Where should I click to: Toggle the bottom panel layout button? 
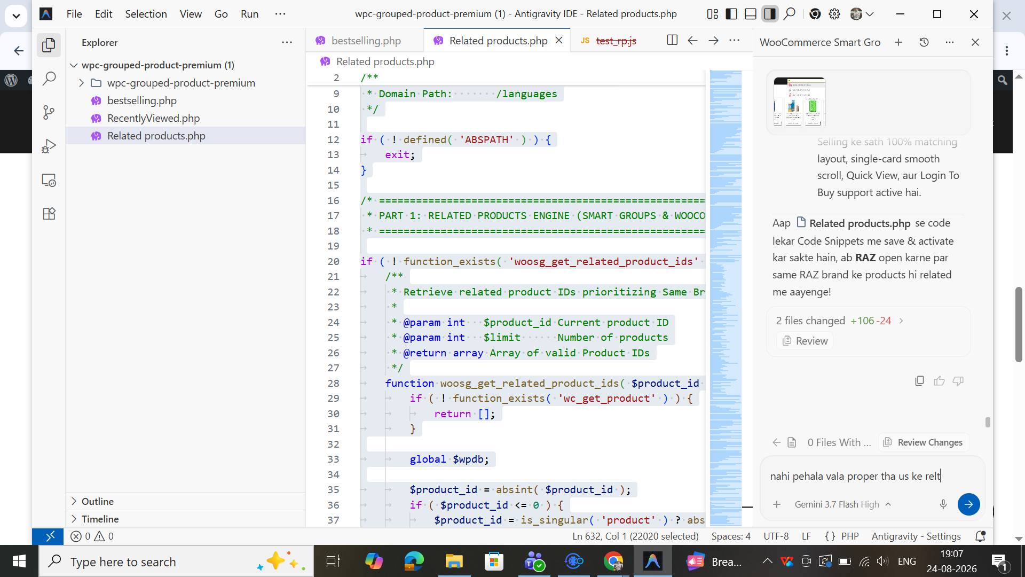coord(751,14)
